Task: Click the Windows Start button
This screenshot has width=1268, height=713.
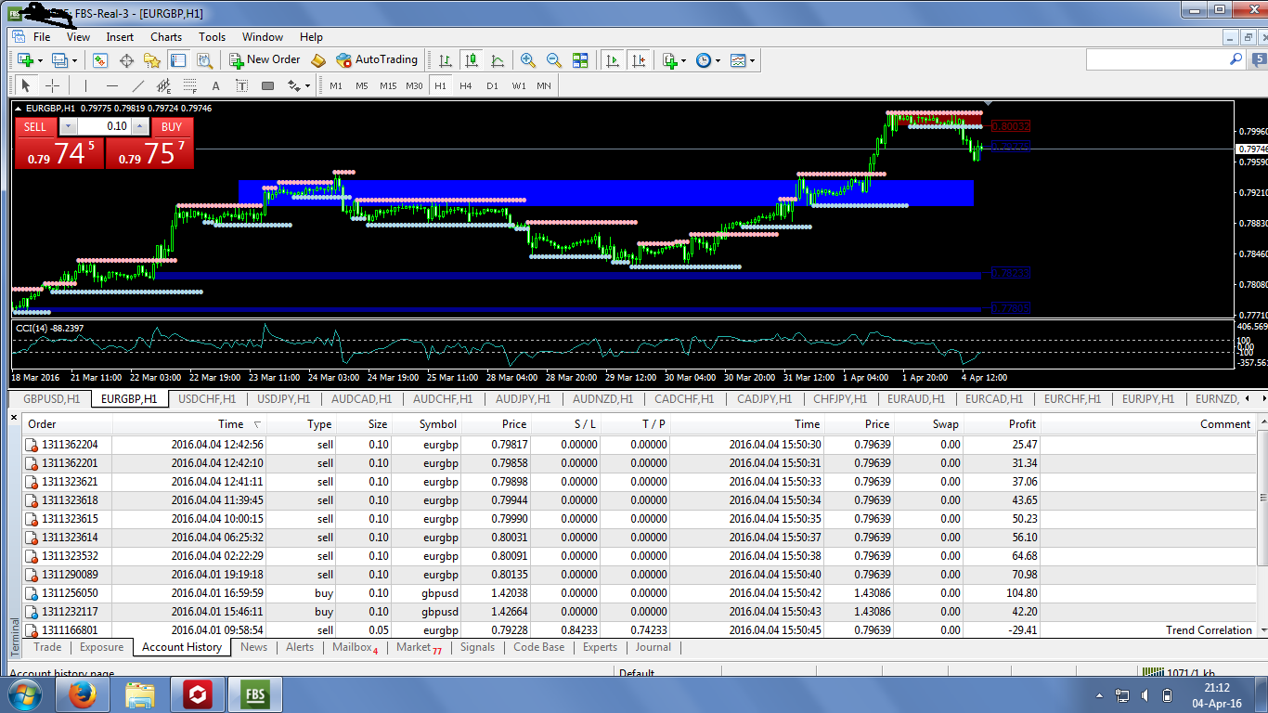Action: (24, 694)
